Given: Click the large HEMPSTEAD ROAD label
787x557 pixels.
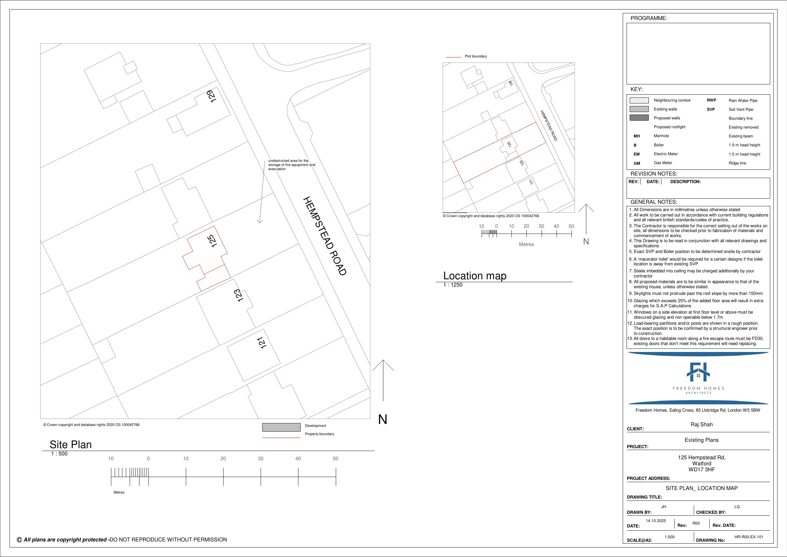Looking at the screenshot, I should pos(325,236).
